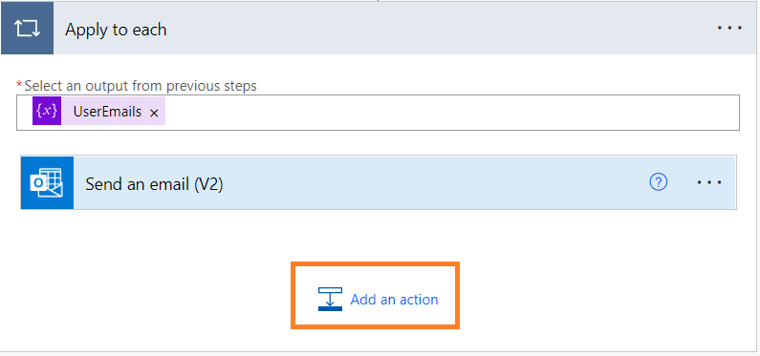Open help for Send an email (V2)
This screenshot has width=760, height=356.
[659, 182]
